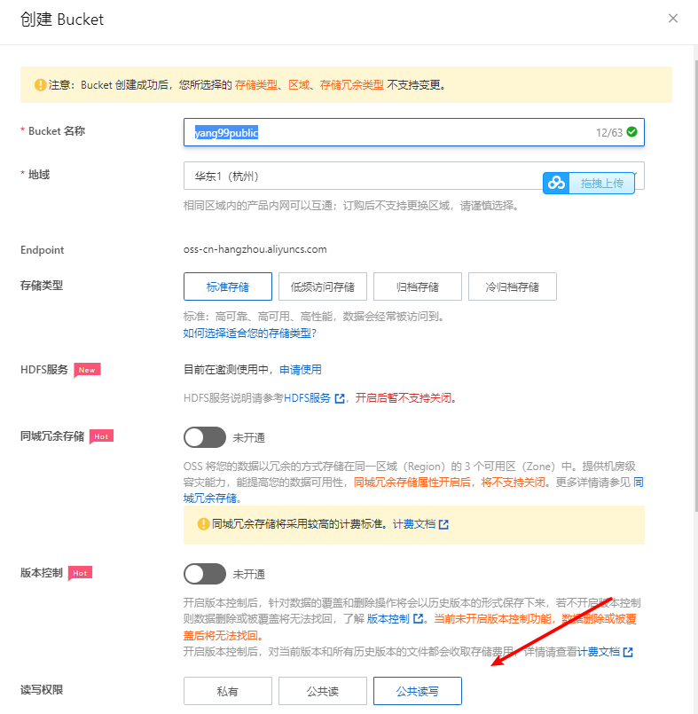
Task: Toggle the 同城冗余存储 switch
Action: pos(205,437)
